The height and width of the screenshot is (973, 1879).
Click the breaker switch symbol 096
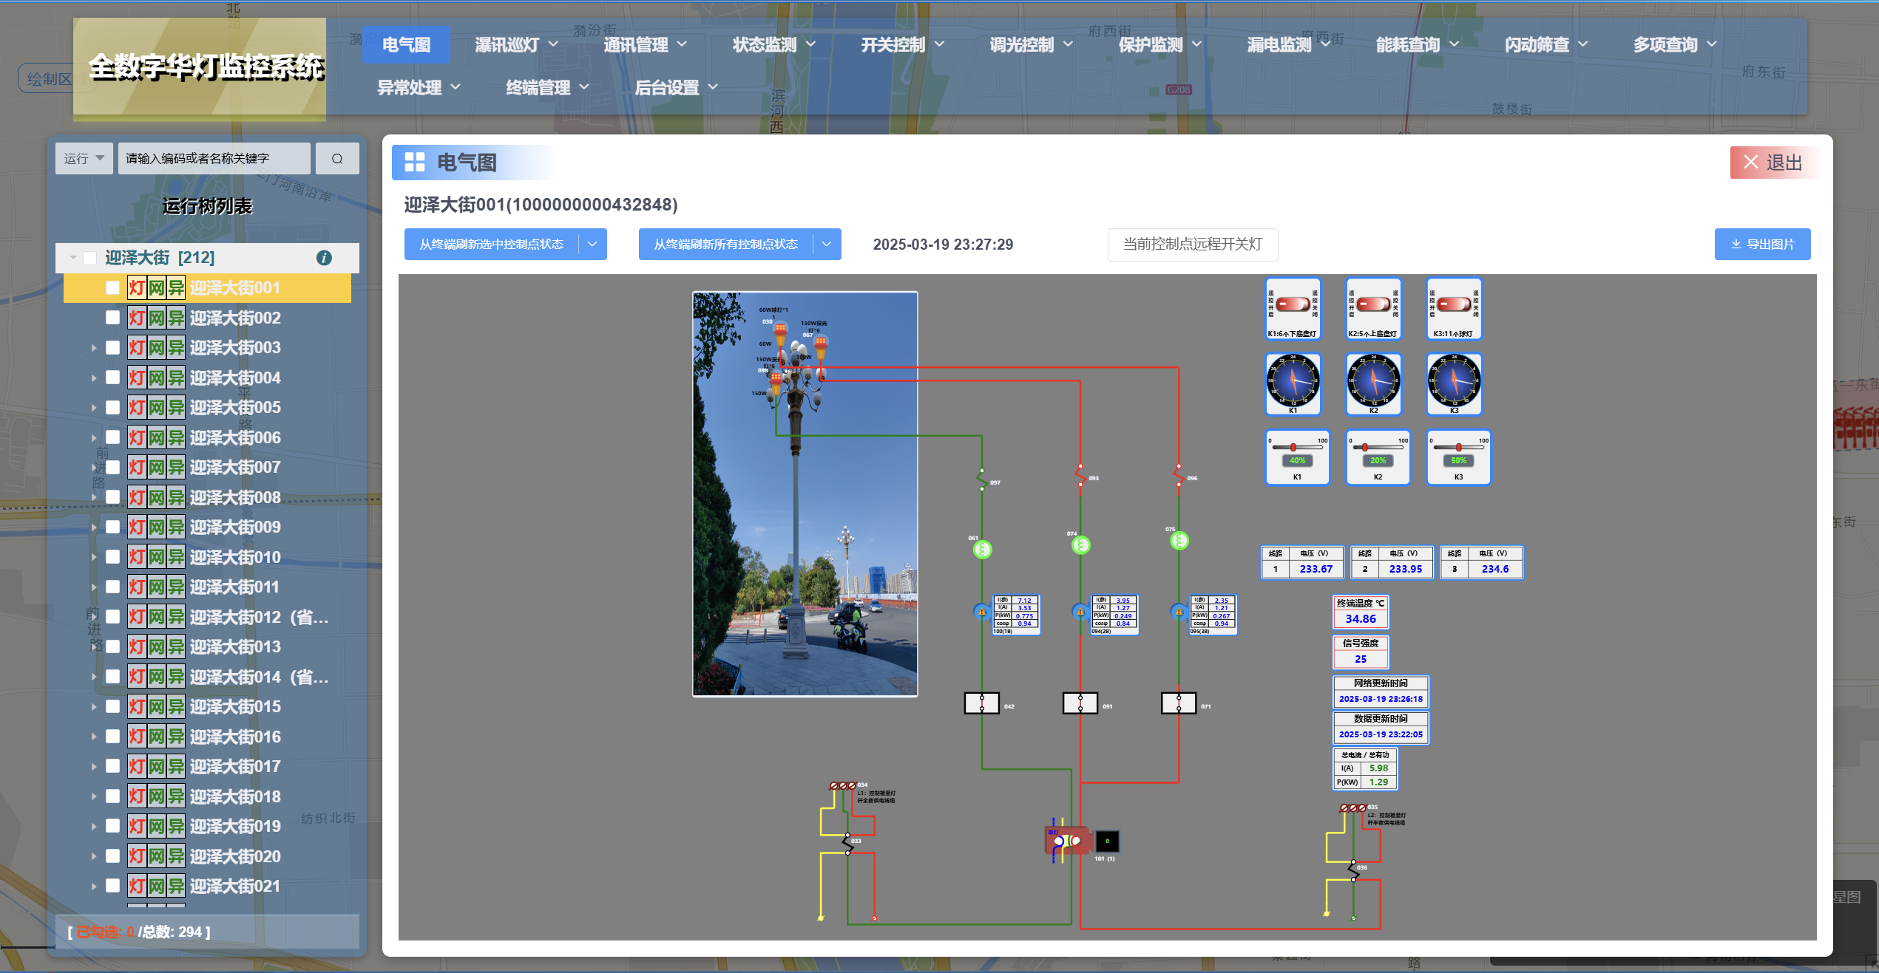(x=1179, y=475)
